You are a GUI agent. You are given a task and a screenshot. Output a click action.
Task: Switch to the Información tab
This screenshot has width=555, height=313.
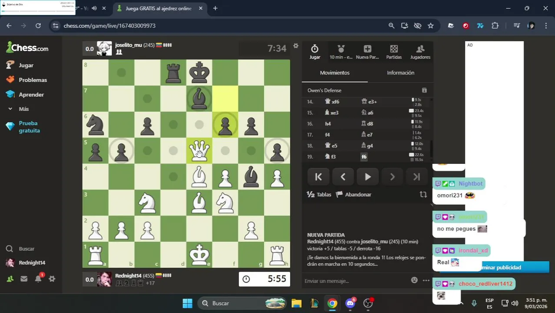click(x=400, y=73)
